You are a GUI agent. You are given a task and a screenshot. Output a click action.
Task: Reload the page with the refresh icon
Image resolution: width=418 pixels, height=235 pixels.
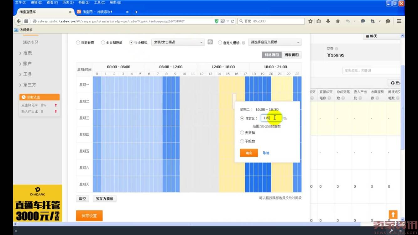(x=233, y=21)
